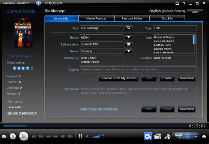The image size is (209, 144).
Task: Open the audio/video settings icon
Action: pos(80,136)
